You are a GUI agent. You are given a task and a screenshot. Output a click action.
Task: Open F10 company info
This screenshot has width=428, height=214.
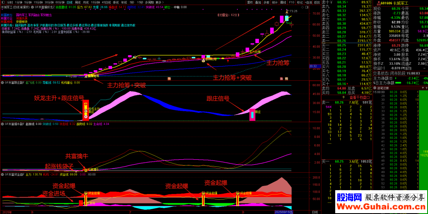pos(291,2)
